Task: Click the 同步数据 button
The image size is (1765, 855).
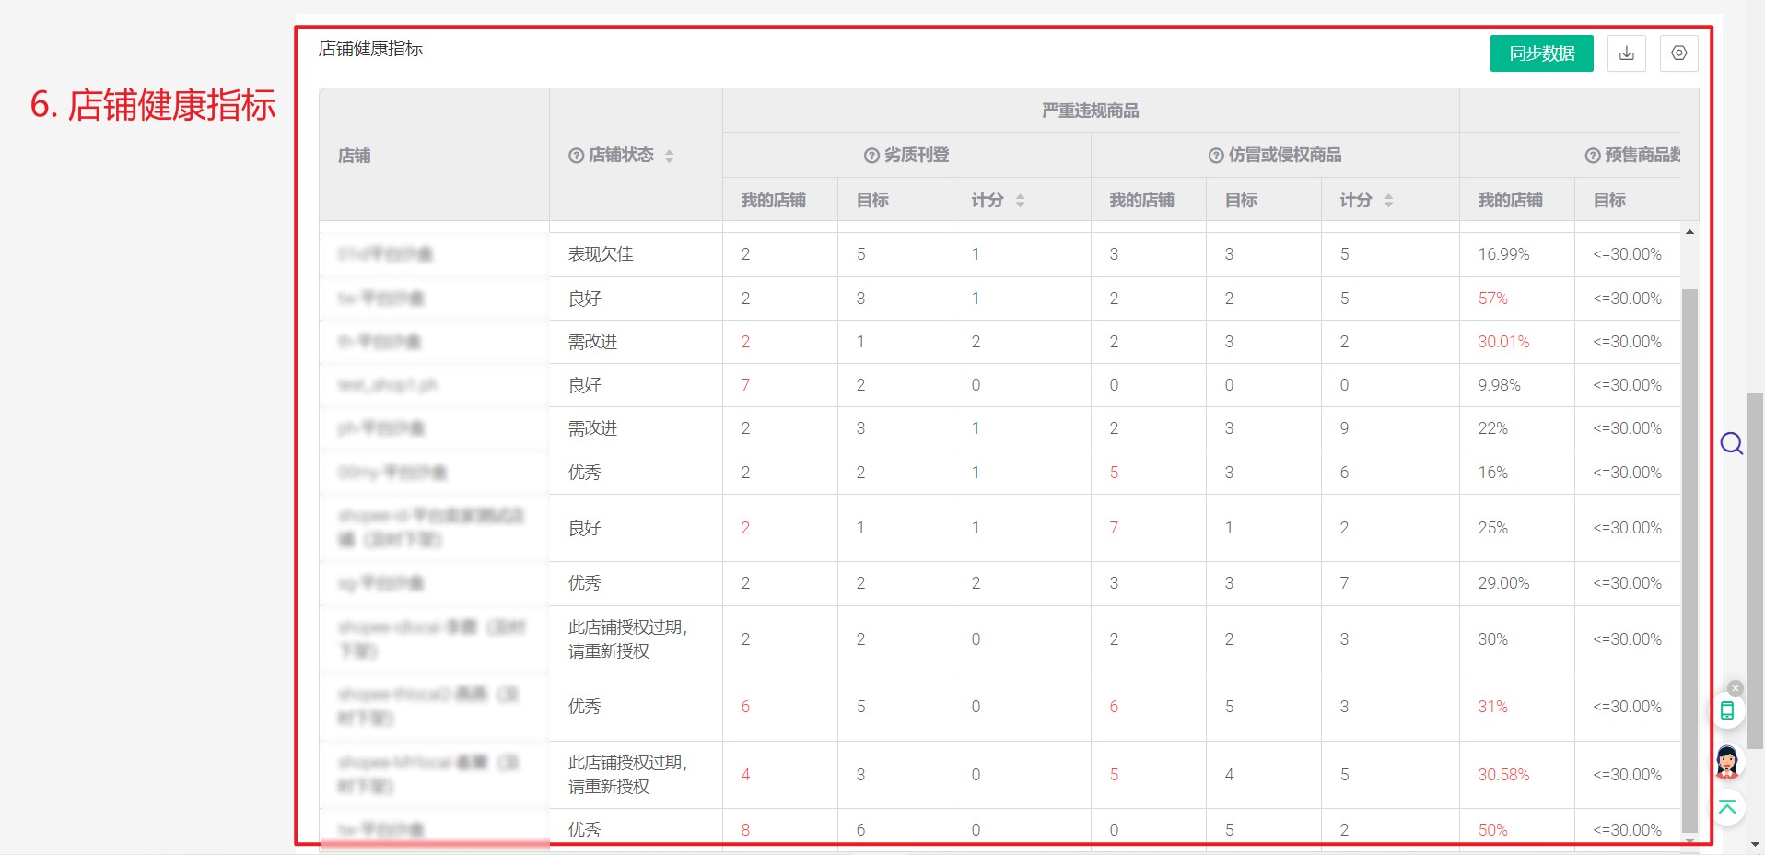Action: click(1541, 53)
